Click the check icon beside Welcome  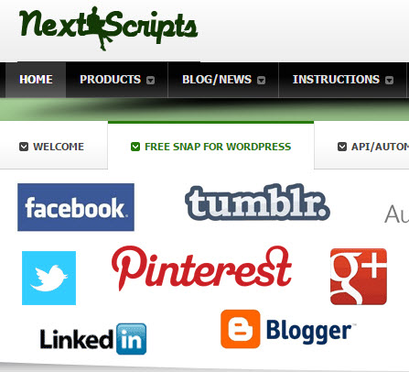[x=24, y=147]
